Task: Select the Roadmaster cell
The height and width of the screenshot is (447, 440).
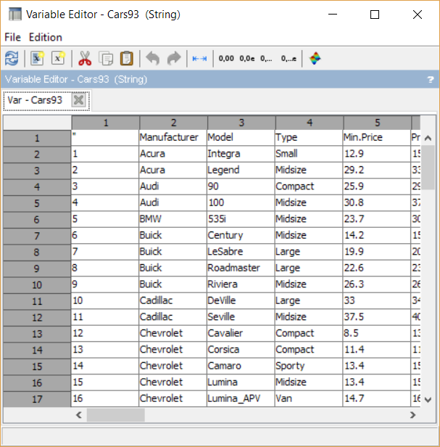Action: click(241, 268)
